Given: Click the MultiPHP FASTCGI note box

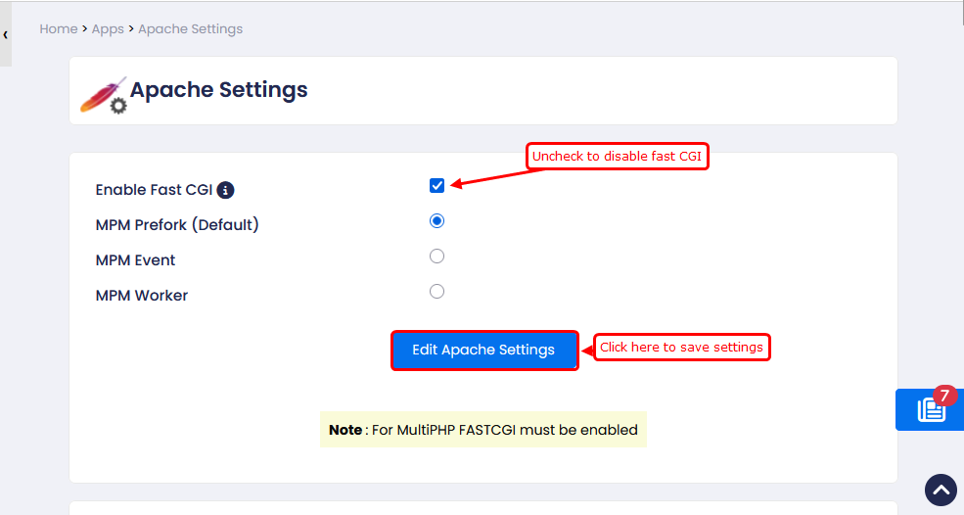Looking at the screenshot, I should [x=483, y=430].
